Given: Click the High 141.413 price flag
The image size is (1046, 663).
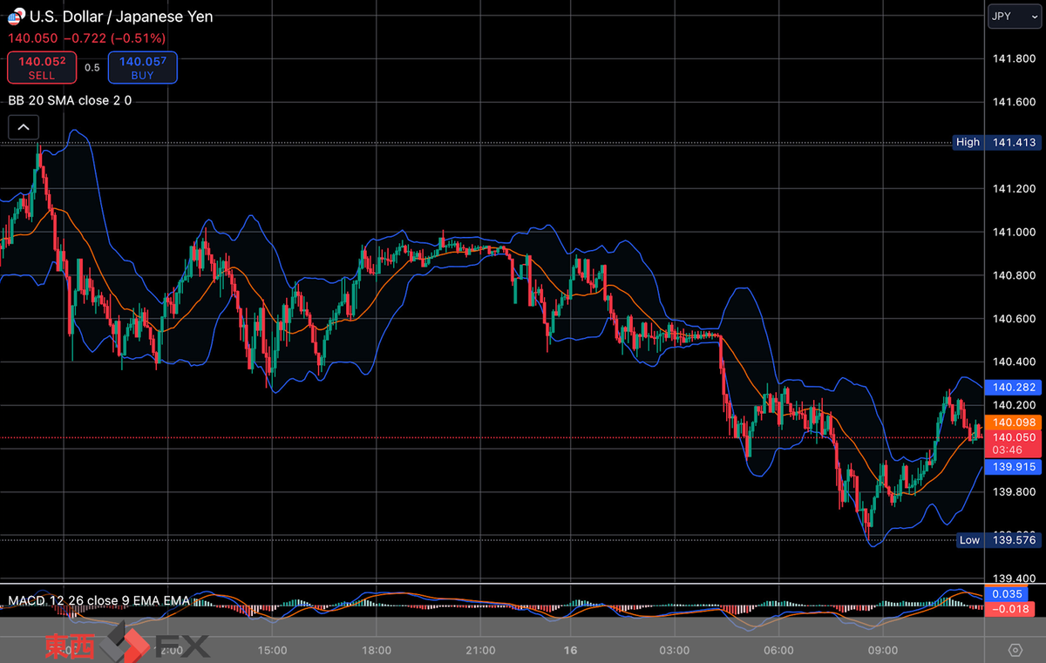Looking at the screenshot, I should tap(996, 142).
